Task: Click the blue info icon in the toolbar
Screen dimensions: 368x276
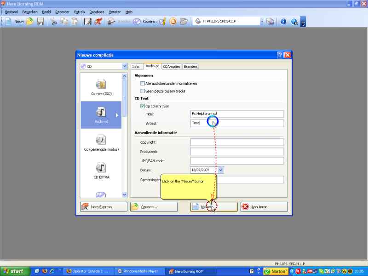Action: click(x=283, y=21)
